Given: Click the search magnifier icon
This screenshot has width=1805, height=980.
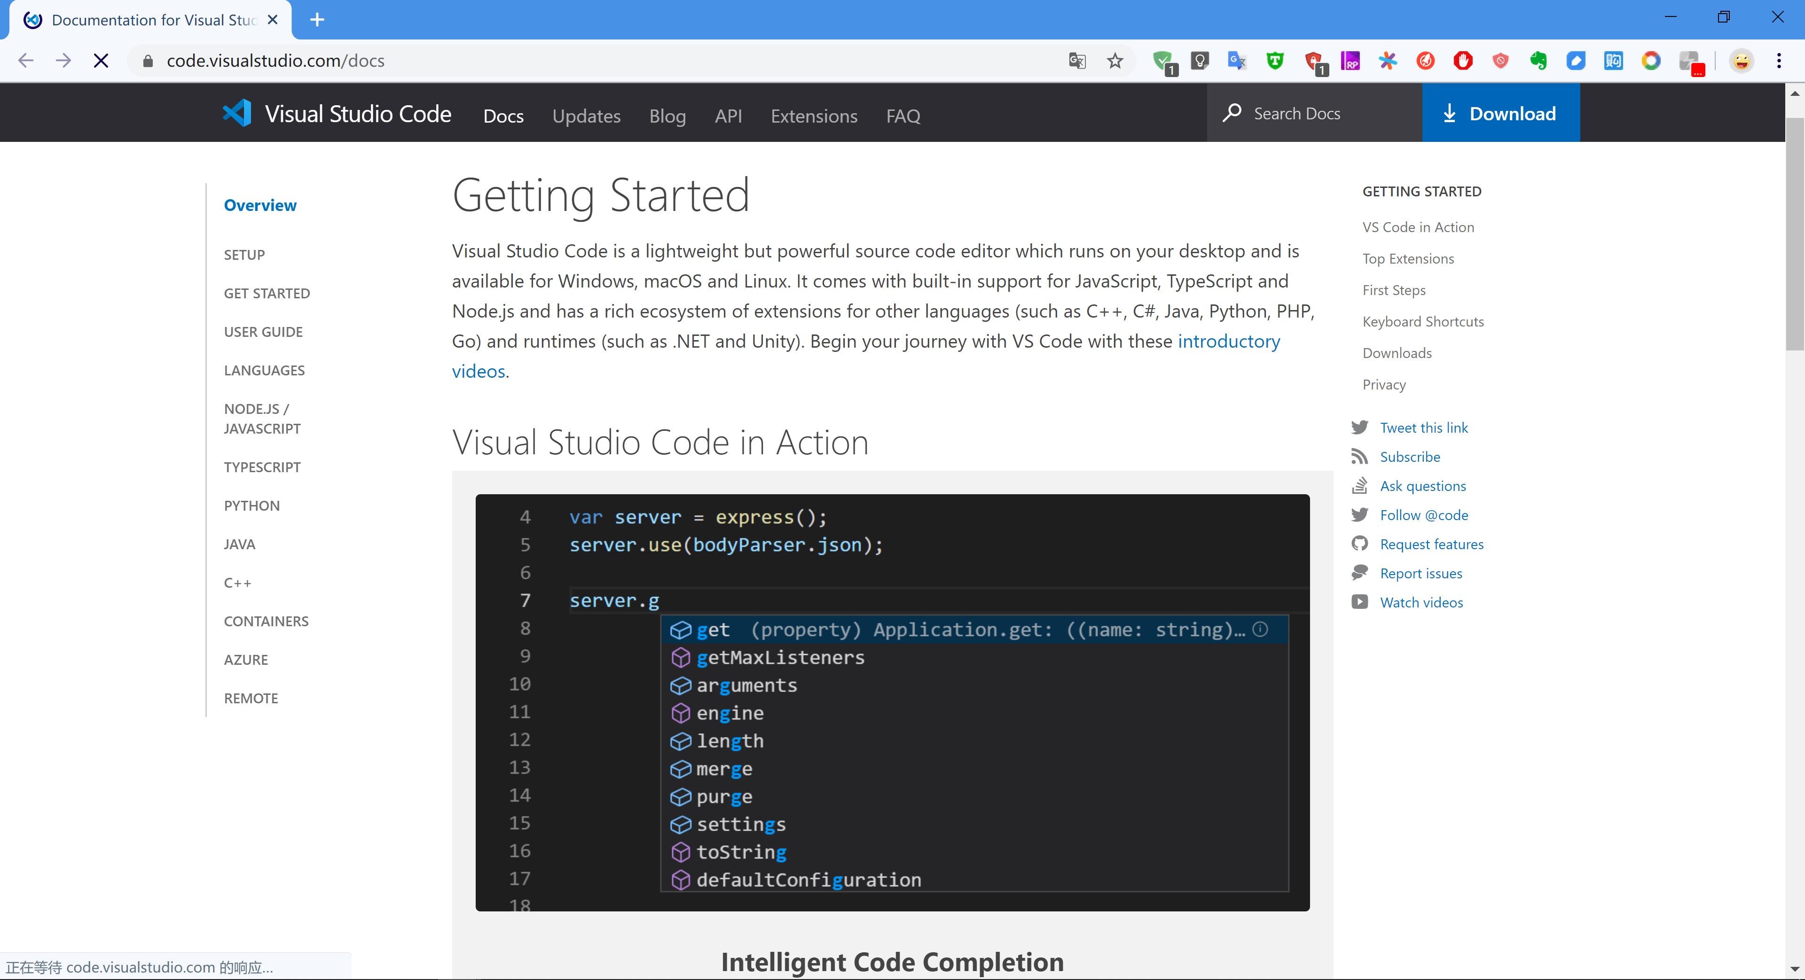Looking at the screenshot, I should (1232, 113).
